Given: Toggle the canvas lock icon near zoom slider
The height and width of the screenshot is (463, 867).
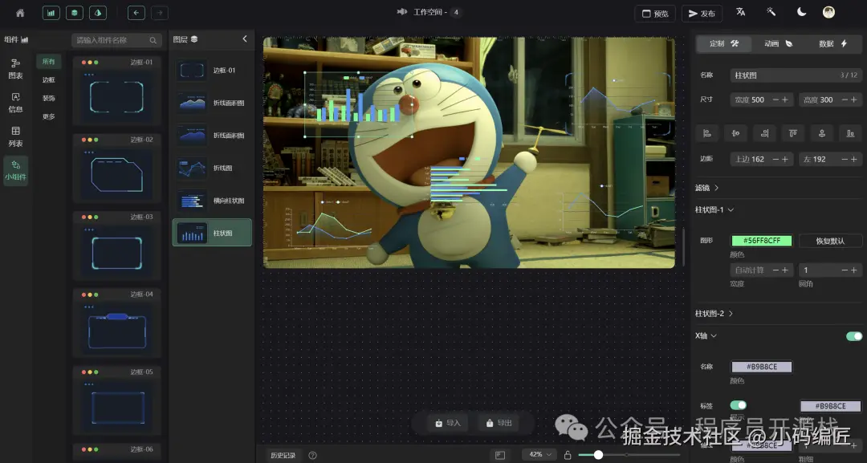Looking at the screenshot, I should (568, 455).
